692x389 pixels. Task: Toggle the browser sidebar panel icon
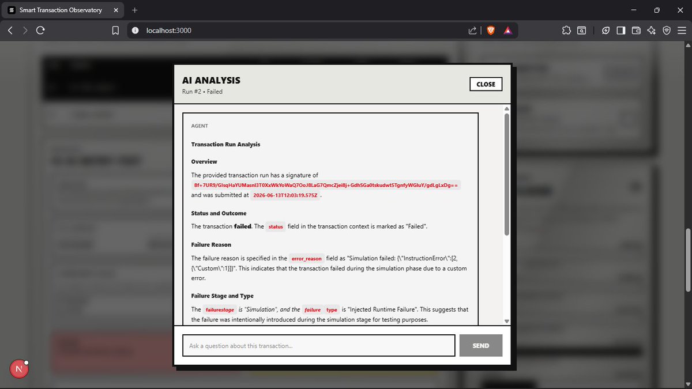tap(621, 31)
